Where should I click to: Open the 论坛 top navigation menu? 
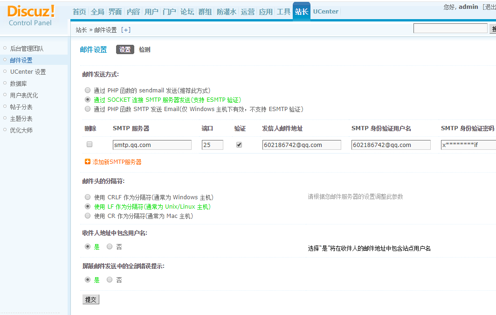(x=187, y=12)
